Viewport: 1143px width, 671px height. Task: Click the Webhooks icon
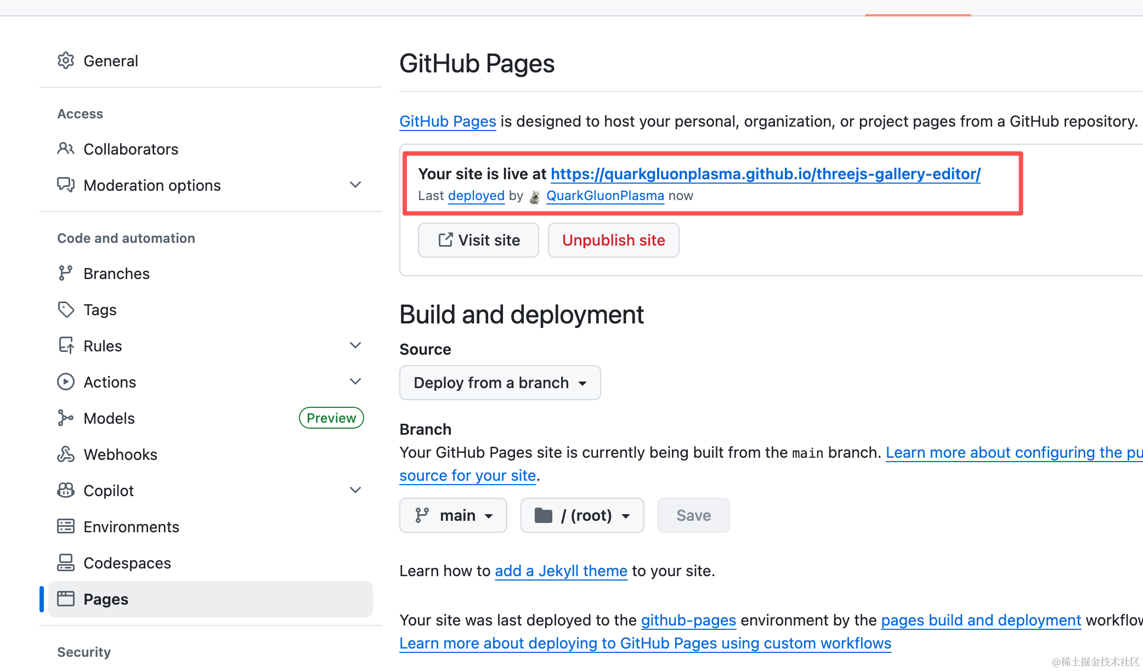[66, 454]
